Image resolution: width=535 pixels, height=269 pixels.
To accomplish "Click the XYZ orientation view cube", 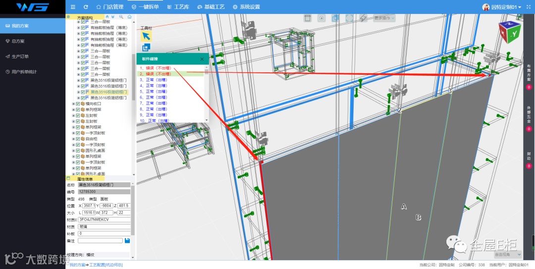I will (510, 32).
